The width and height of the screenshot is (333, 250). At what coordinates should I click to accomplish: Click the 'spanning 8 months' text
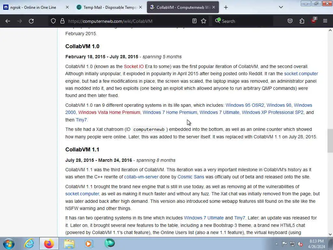156,160
